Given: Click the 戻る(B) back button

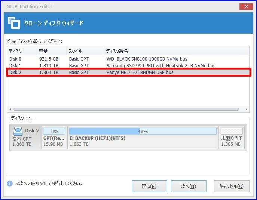Looking at the screenshot, I should [149, 186].
